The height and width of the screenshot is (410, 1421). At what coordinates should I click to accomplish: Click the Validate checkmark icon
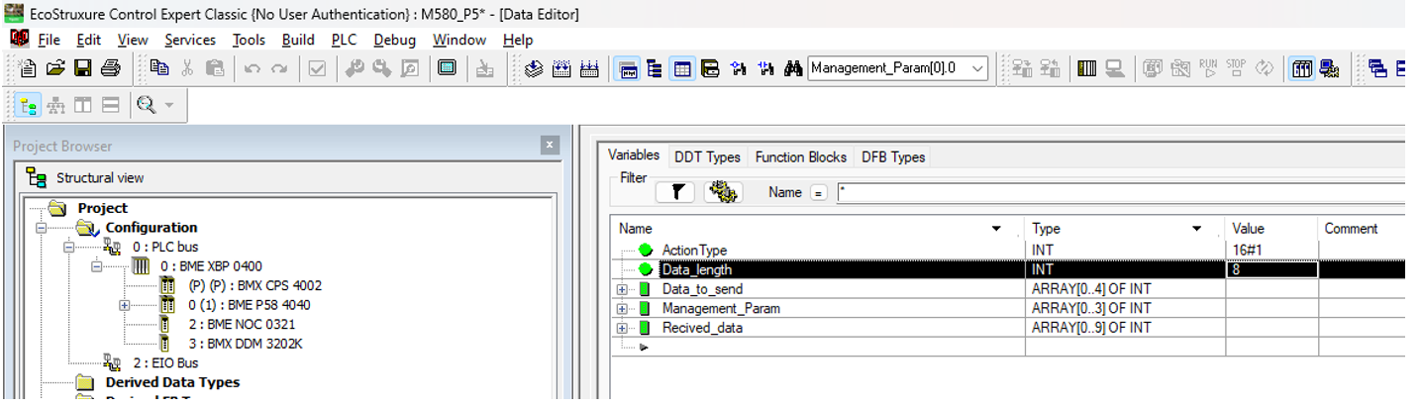click(317, 68)
